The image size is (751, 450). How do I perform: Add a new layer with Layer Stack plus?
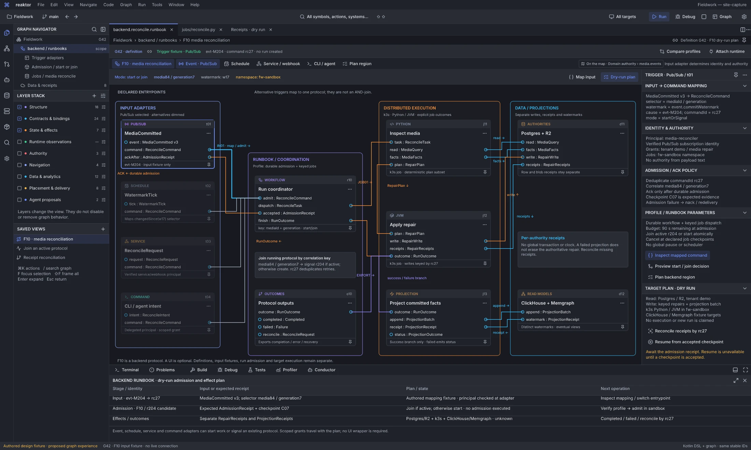(94, 96)
